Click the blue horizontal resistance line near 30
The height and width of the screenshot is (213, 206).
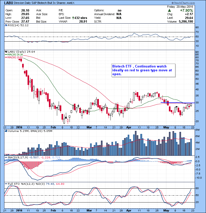pyautogui.click(x=178, y=103)
